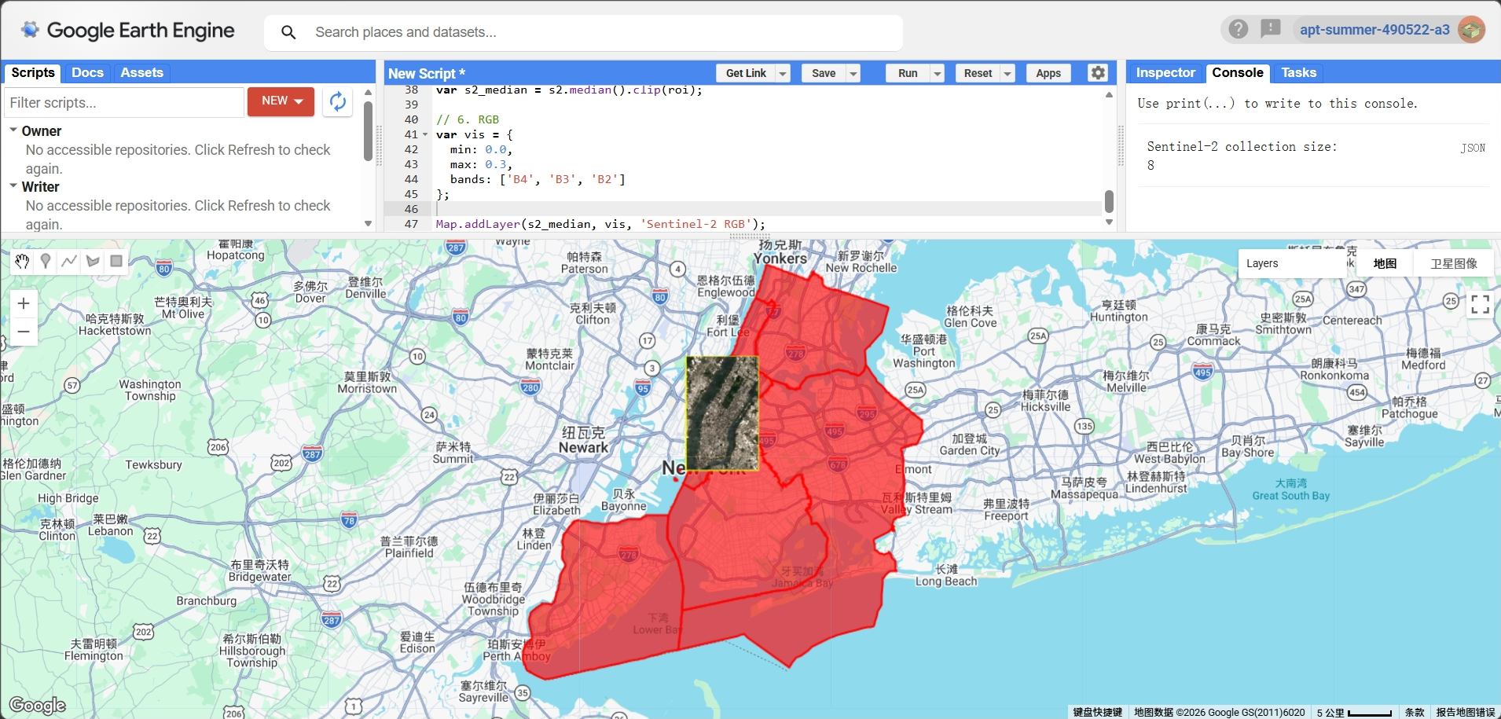1501x719 pixels.
Task: Select the hand pan tool on the map
Action: point(22,262)
